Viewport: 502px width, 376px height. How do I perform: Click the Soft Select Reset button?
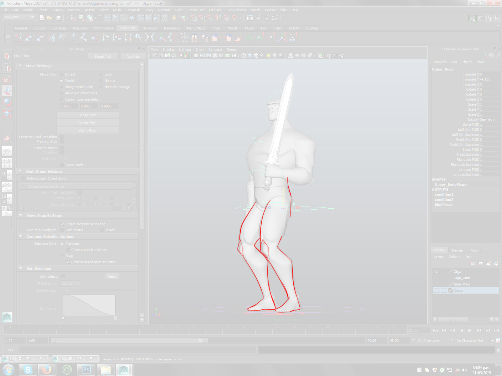point(112,276)
